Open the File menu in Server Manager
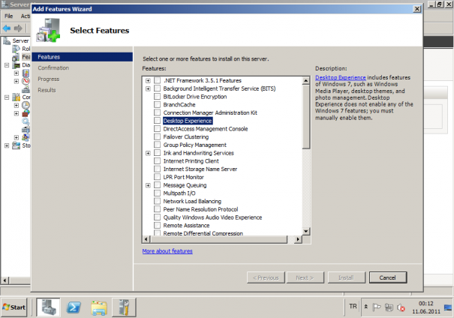This screenshot has height=318, width=454. point(9,16)
